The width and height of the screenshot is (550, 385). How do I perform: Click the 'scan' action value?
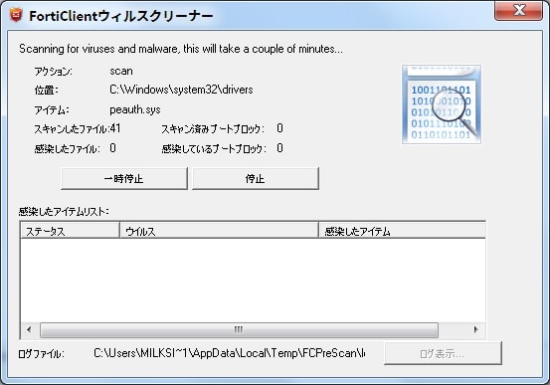point(121,72)
